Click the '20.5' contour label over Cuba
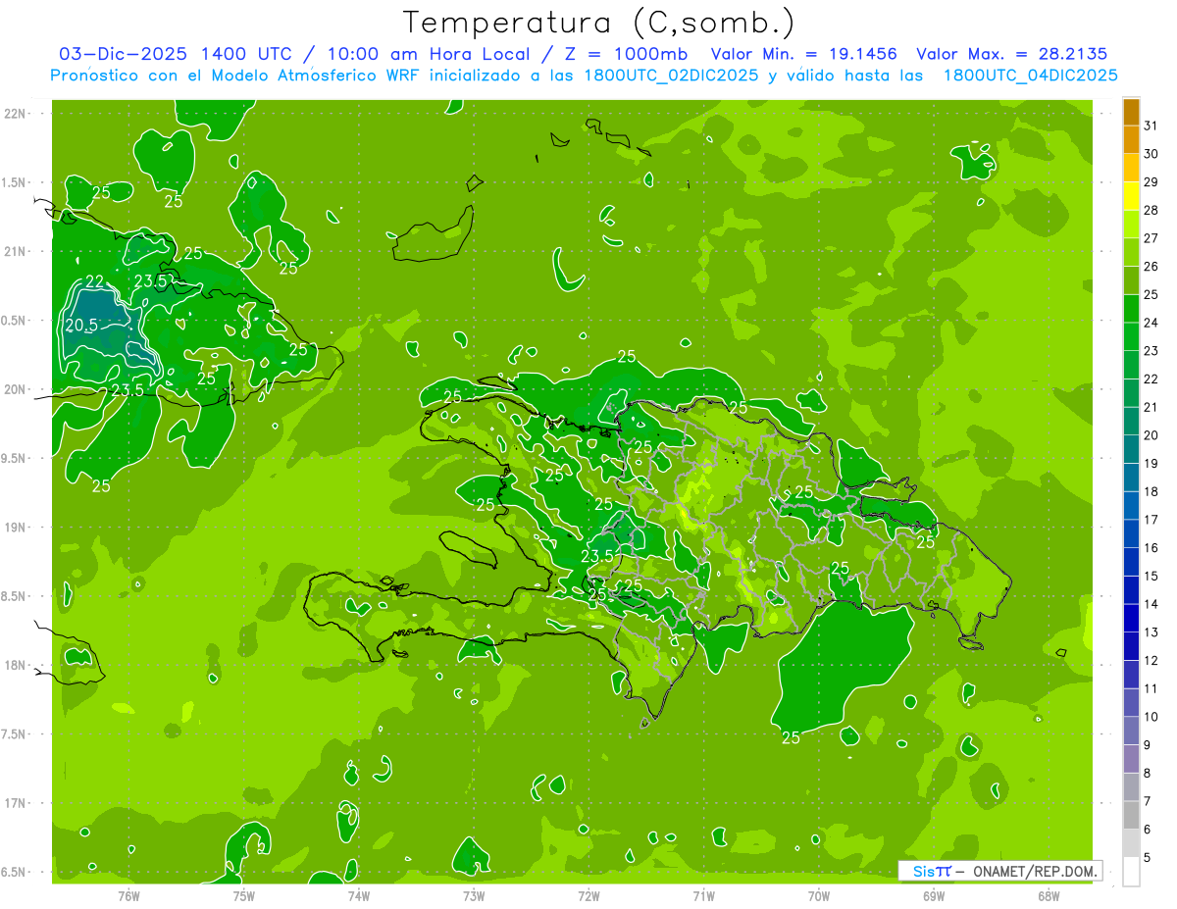Image resolution: width=1177 pixels, height=909 pixels. (81, 326)
